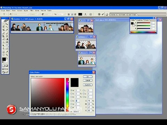Open the Brushes tab in palette well
Screen dimensions: 167x125
click(x=113, y=15)
